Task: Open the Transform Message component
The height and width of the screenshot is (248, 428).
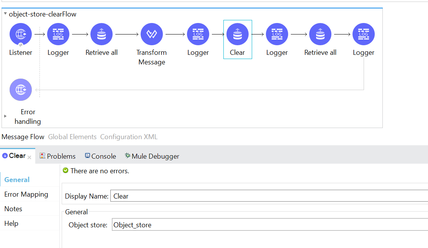Action: (x=152, y=34)
